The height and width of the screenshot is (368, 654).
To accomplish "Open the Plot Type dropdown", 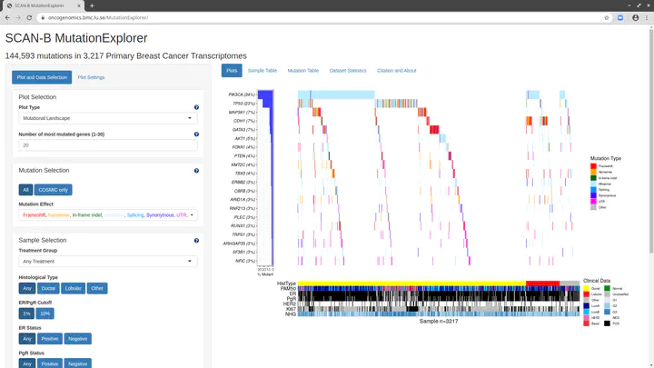I will tap(107, 118).
